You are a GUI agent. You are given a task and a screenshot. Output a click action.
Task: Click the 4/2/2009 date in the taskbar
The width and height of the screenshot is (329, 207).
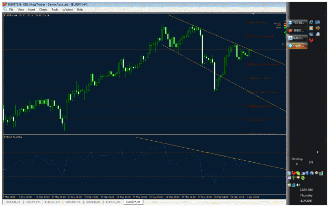[306, 201]
